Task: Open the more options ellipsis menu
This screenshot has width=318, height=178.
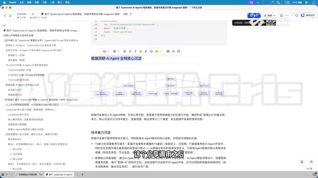Action: click(287, 15)
